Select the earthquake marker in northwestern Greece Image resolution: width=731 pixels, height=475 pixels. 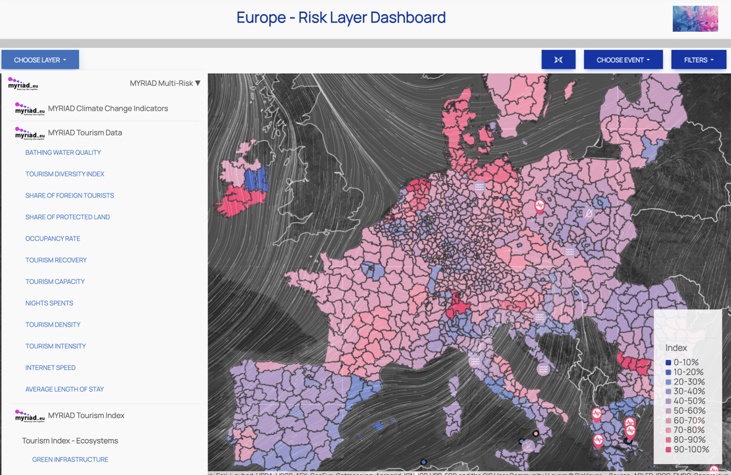coord(597,414)
